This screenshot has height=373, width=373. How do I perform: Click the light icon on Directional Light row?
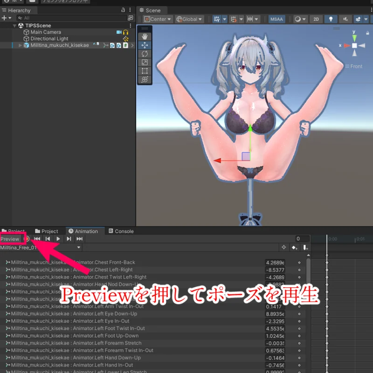[125, 39]
